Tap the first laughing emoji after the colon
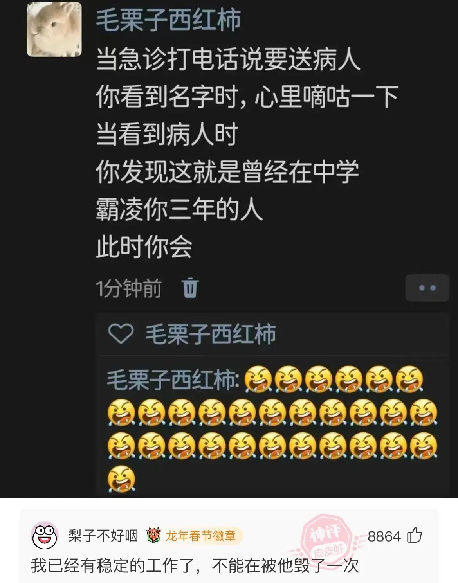The height and width of the screenshot is (583, 458). click(x=258, y=379)
